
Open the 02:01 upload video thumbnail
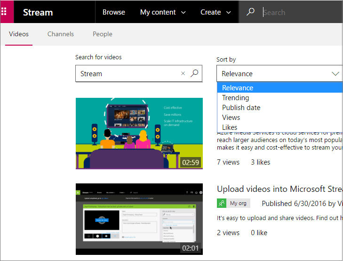(x=139, y=219)
